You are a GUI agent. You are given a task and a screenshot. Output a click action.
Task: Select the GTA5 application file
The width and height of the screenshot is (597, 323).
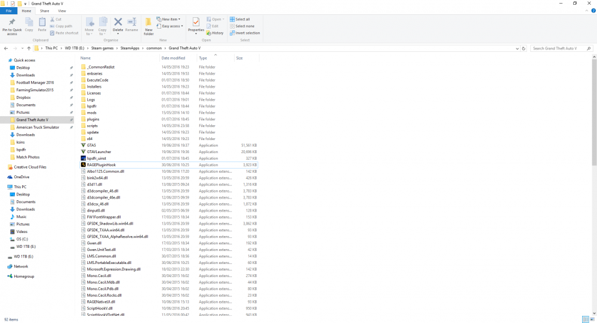click(x=91, y=145)
